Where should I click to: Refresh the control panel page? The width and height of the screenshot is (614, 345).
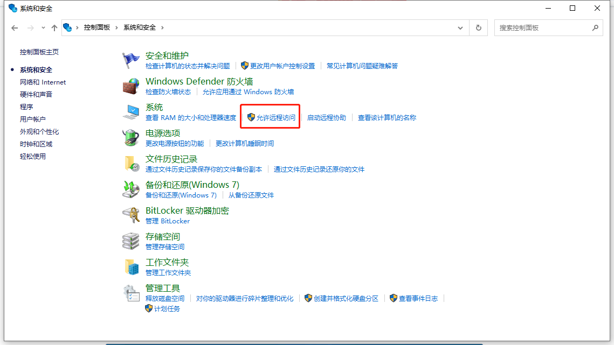pyautogui.click(x=479, y=28)
